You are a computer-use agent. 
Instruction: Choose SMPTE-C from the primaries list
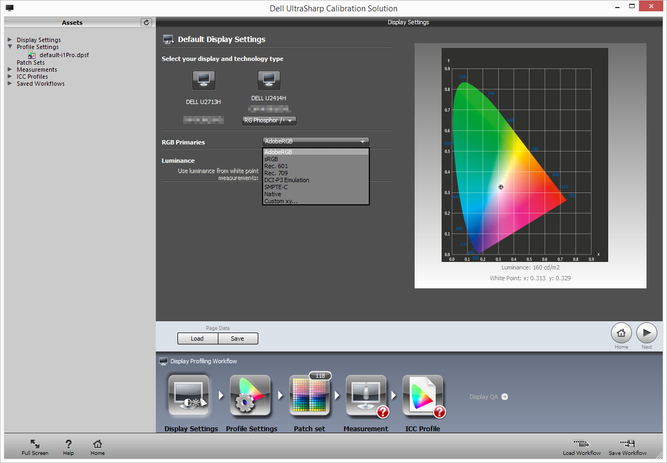[316, 187]
